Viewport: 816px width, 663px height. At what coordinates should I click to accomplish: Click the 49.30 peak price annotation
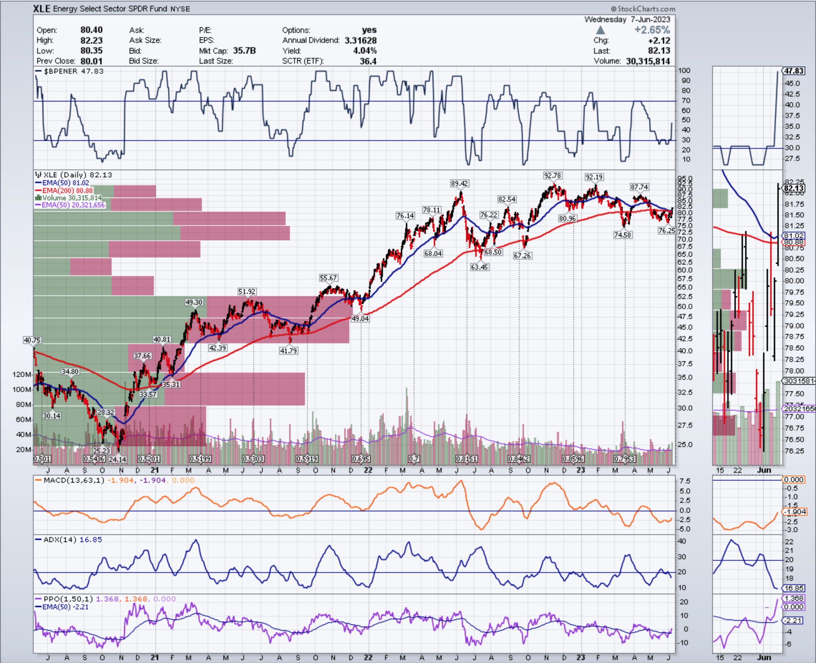click(x=194, y=303)
